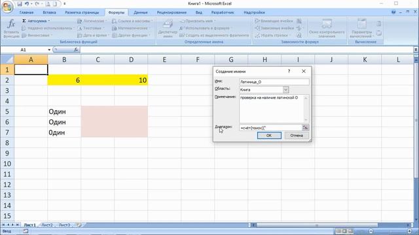Click Использовать в формуле button
The image size is (419, 235).
point(205,28)
